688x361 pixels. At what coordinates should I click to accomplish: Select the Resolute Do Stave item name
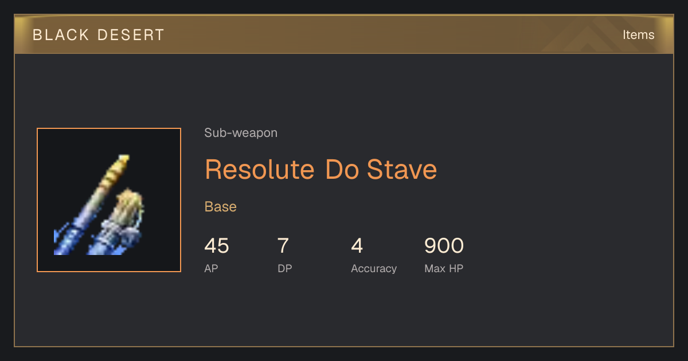[x=321, y=170]
